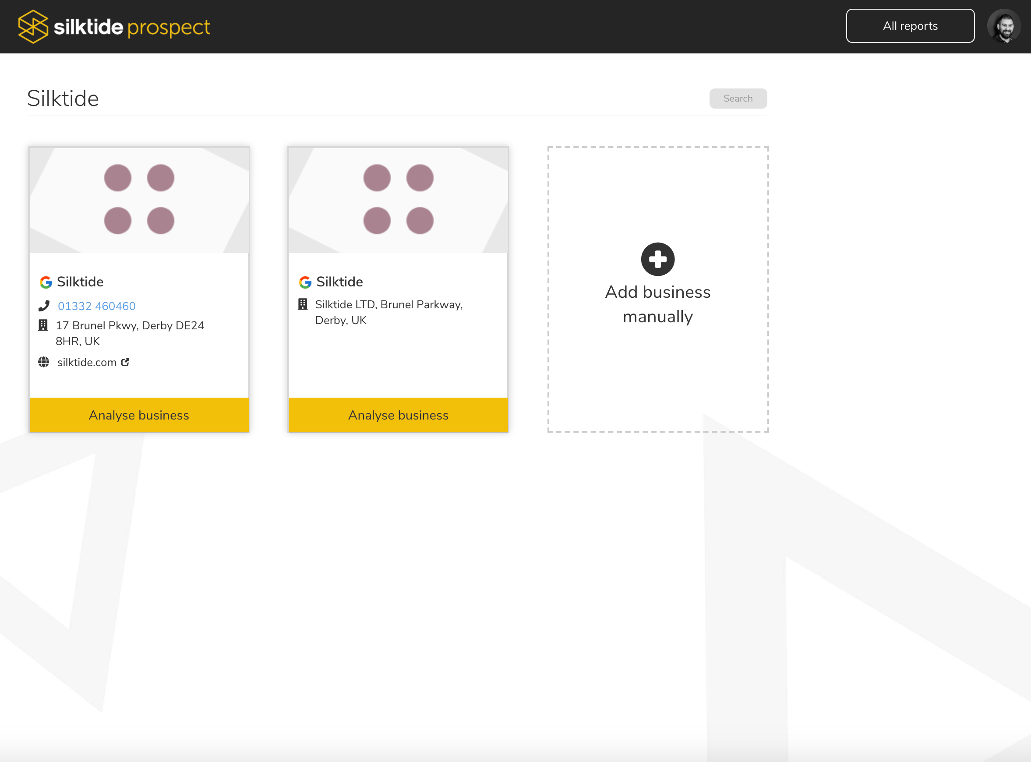Open the silktide.com website link

pos(87,362)
